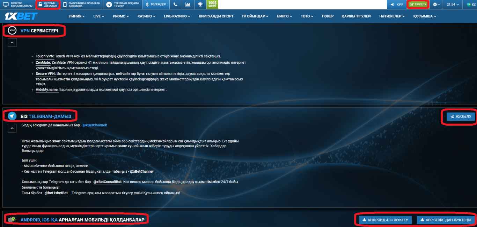Open the Нәтижелер menu dropdown

(392, 16)
